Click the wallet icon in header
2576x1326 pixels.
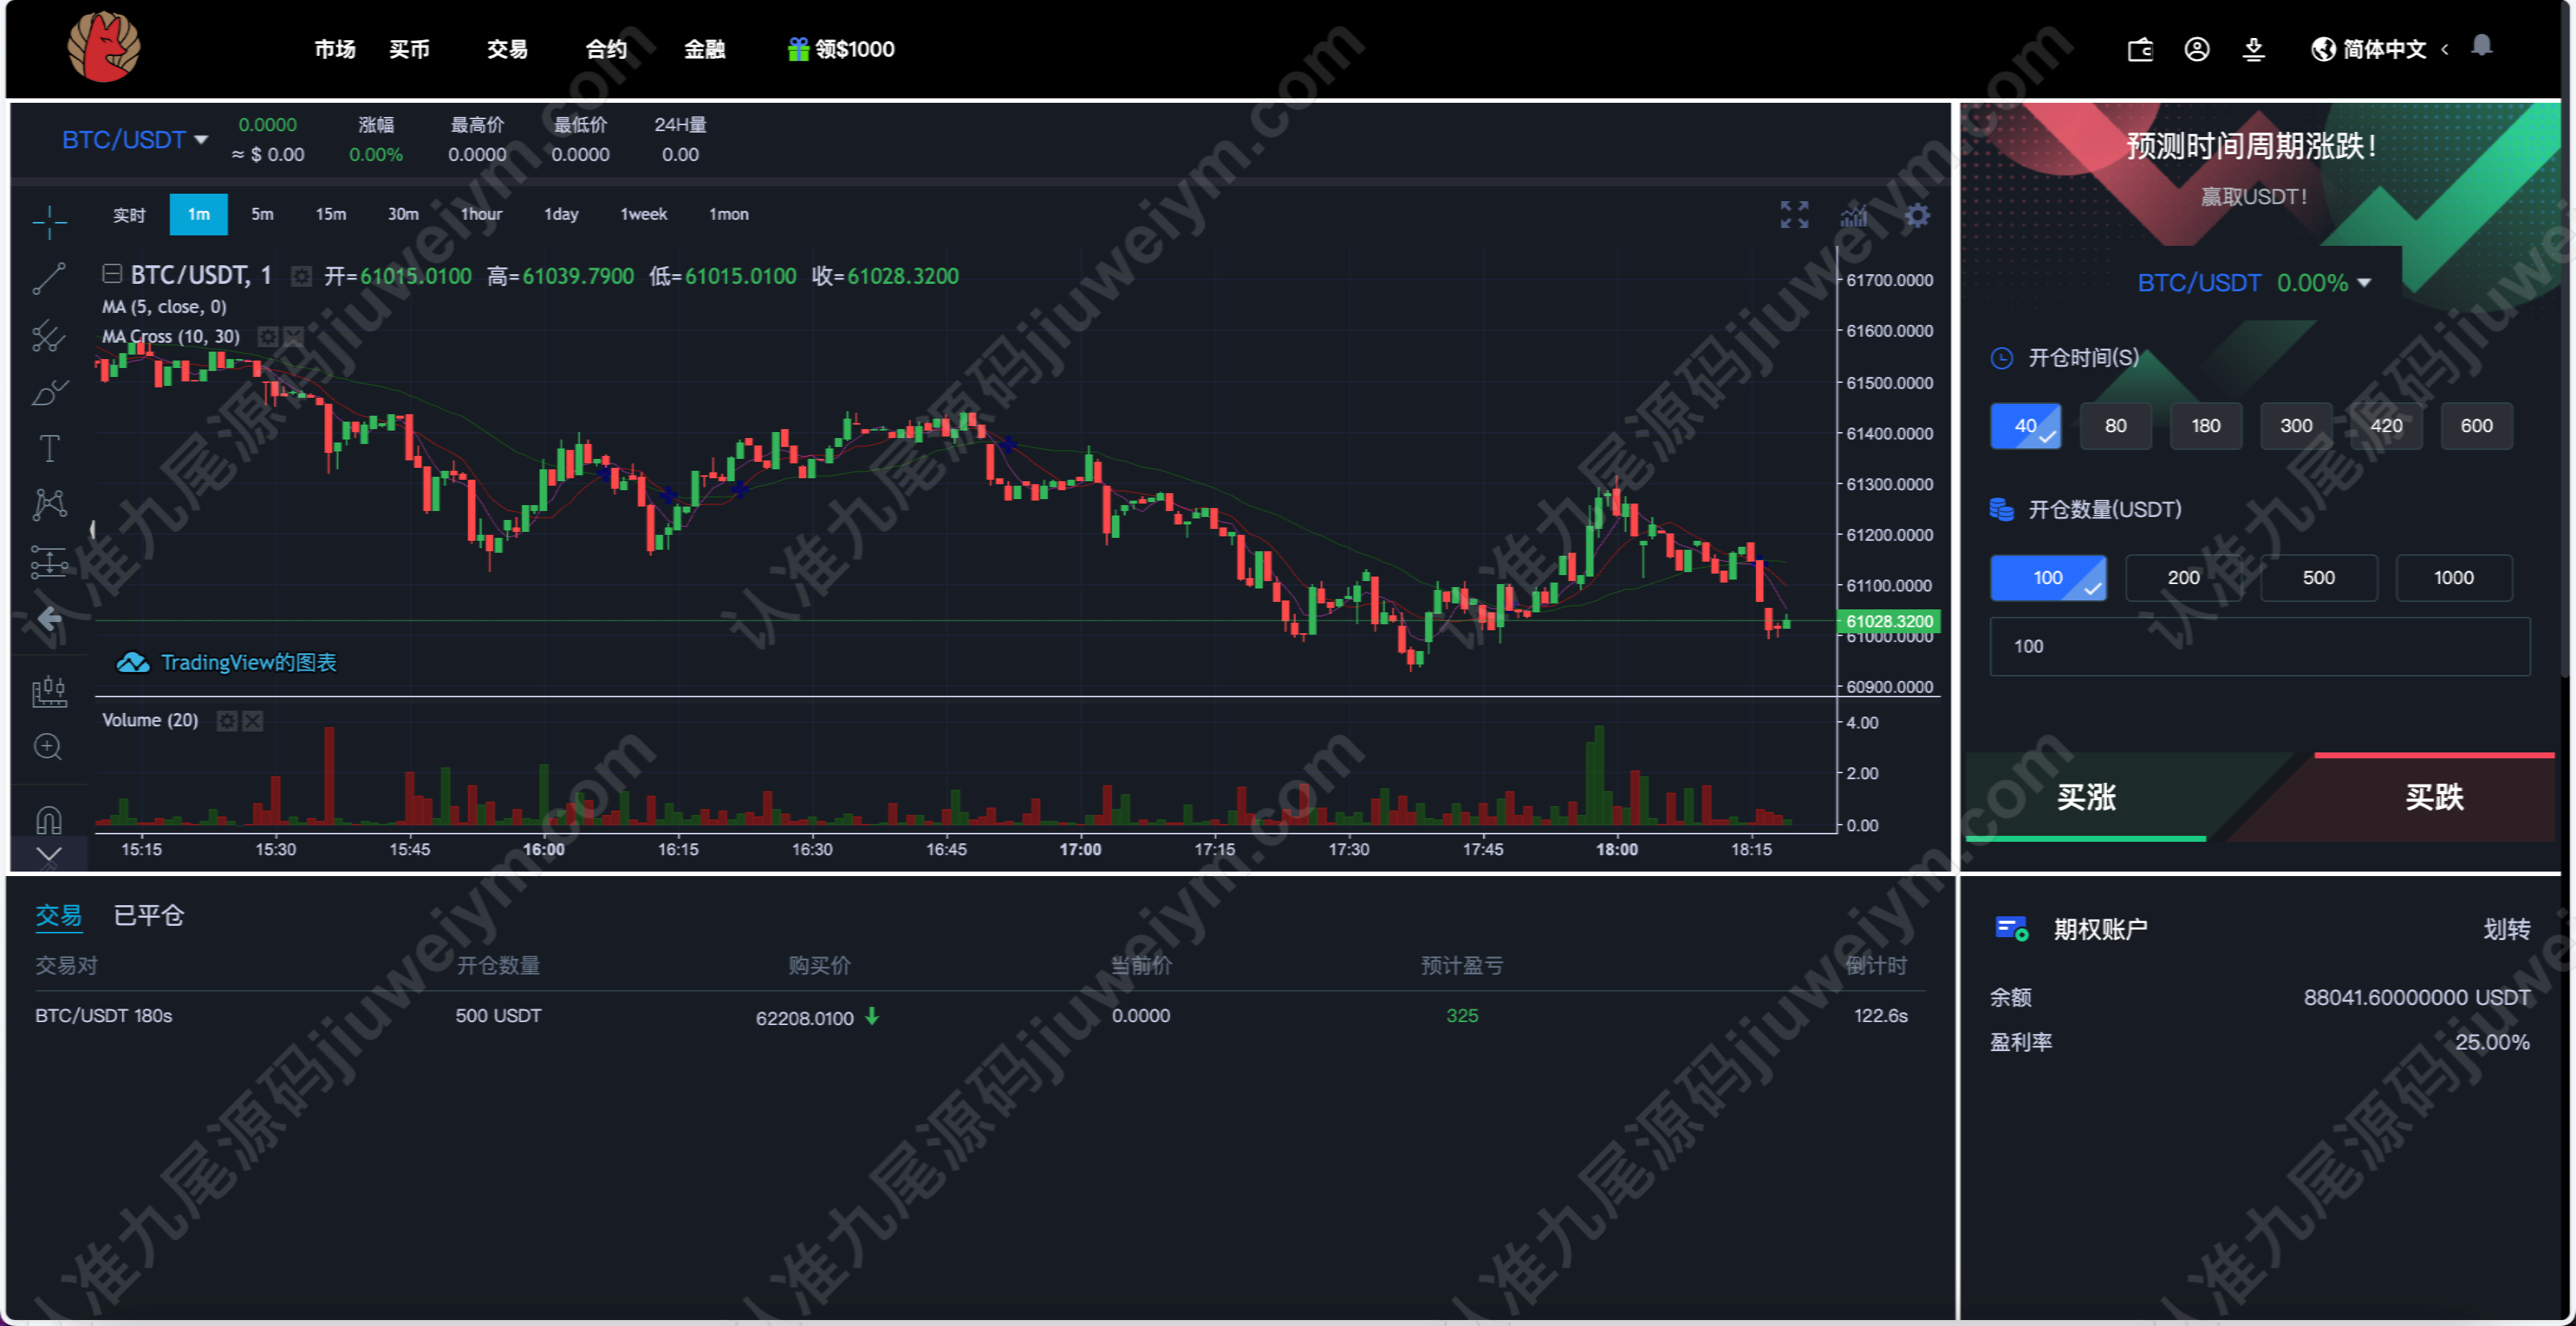(x=2140, y=49)
